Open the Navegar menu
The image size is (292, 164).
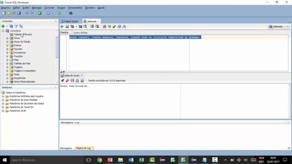coord(36,8)
